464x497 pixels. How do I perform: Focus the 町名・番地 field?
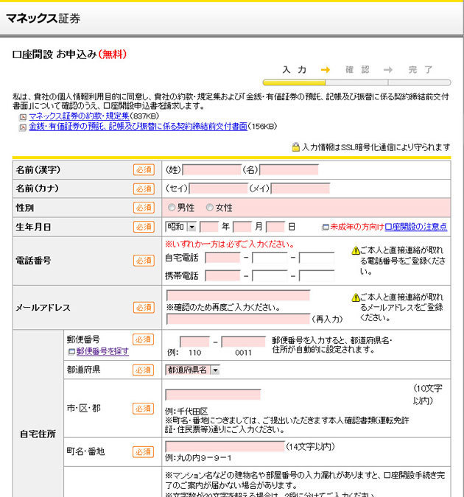coord(225,446)
